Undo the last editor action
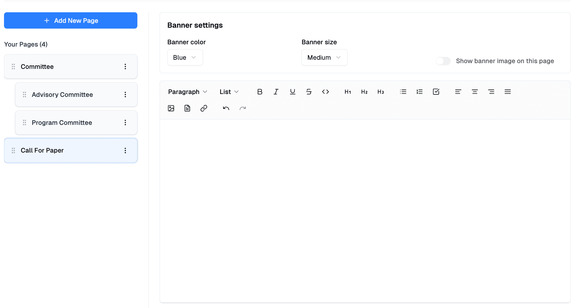 coord(226,108)
